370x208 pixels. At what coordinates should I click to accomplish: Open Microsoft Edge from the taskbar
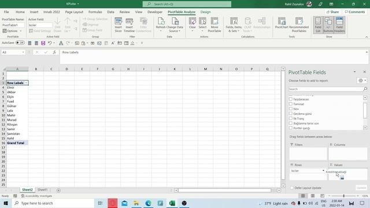point(148,203)
